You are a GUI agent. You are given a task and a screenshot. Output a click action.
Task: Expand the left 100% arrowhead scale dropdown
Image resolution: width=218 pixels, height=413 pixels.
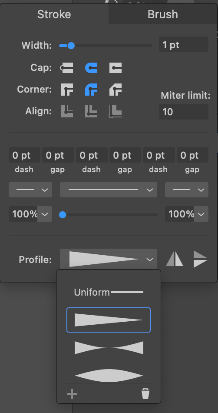[x=45, y=214]
